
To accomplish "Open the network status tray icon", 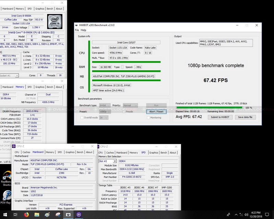I will point(241,215).
